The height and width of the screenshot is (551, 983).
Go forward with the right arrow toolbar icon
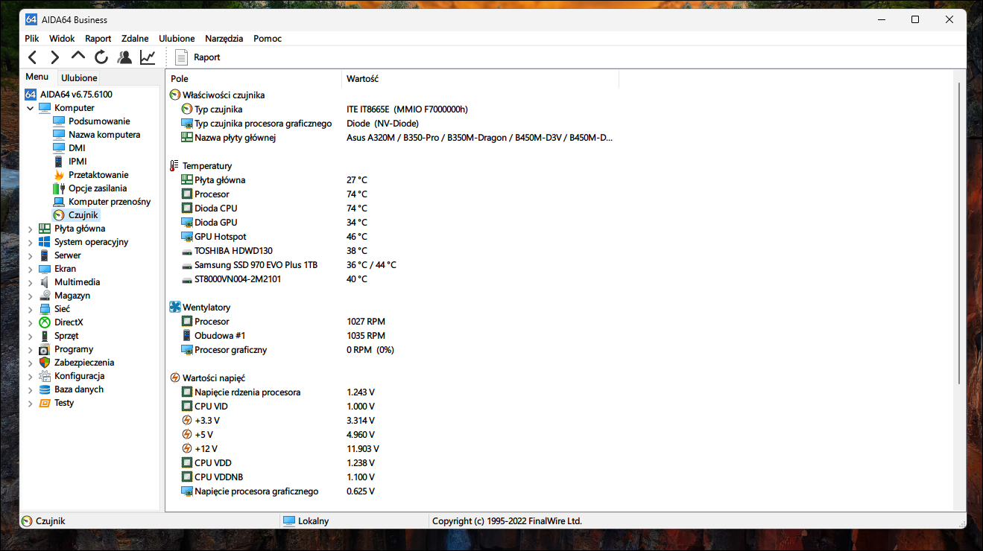(54, 57)
